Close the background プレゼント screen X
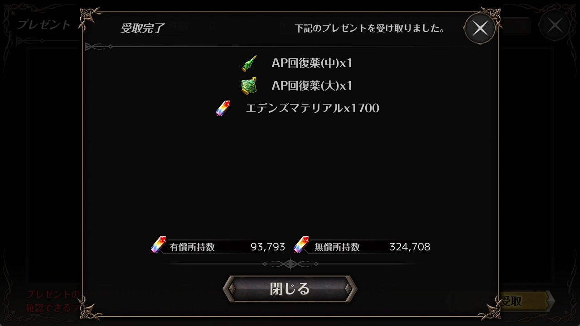The image size is (580, 326). 555,25
